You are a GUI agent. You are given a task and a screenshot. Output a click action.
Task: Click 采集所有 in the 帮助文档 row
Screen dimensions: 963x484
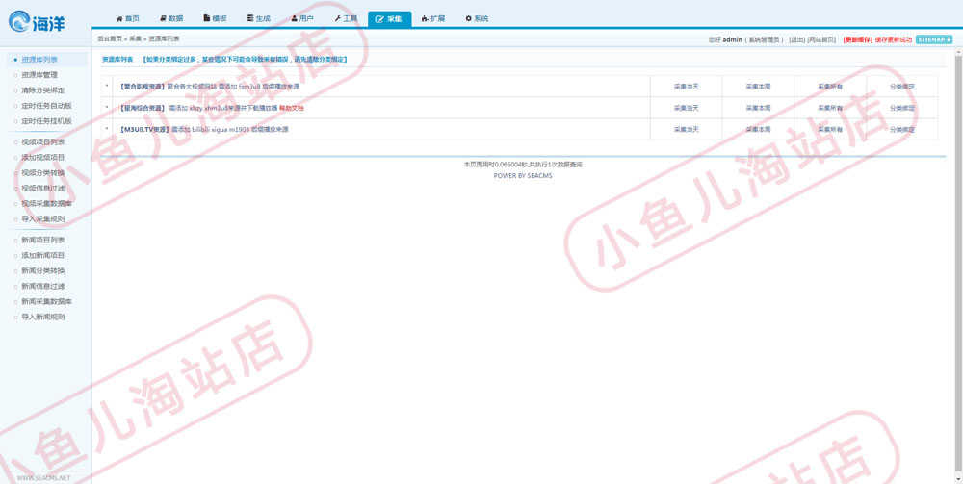pos(830,108)
